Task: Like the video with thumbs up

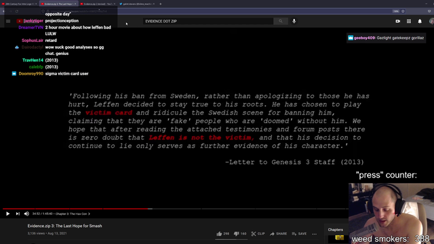Action: coord(223,234)
